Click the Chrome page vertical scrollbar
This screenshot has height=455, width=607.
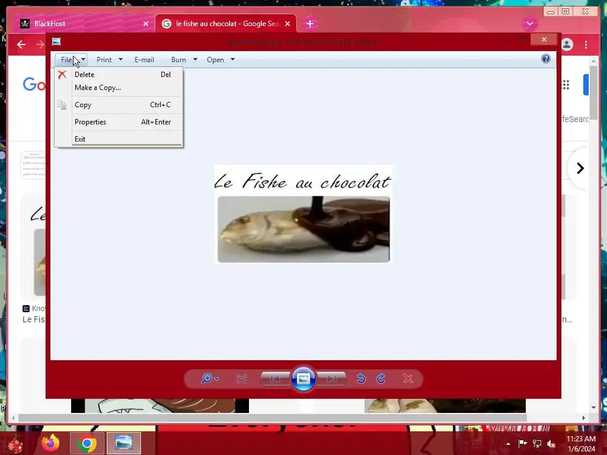(594, 93)
